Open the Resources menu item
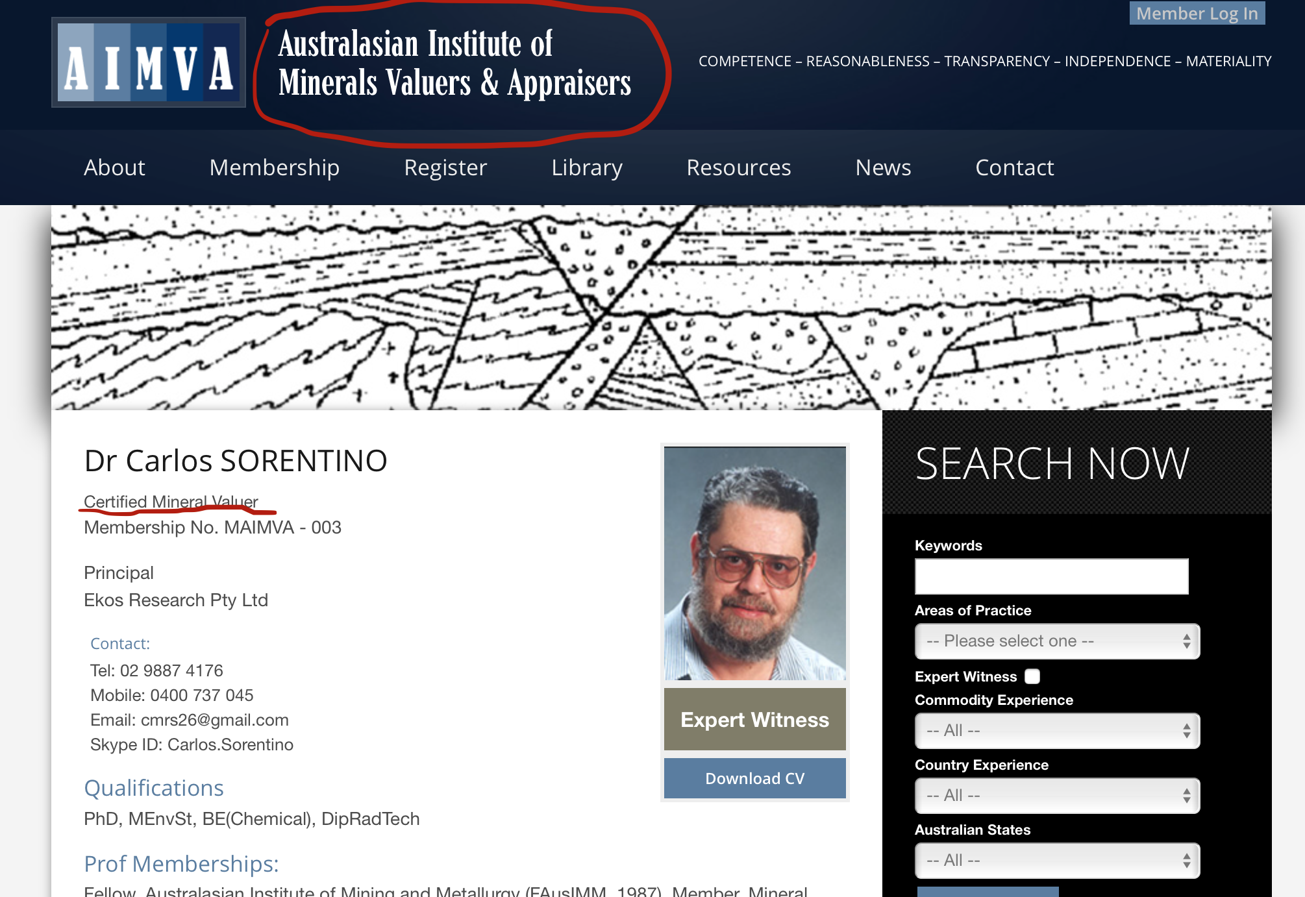The width and height of the screenshot is (1305, 897). click(739, 167)
